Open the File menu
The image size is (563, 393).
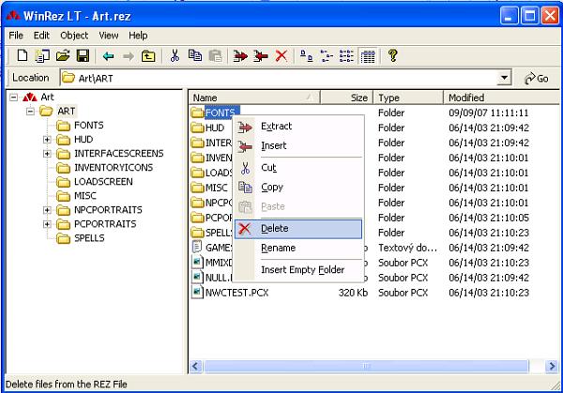pyautogui.click(x=16, y=35)
